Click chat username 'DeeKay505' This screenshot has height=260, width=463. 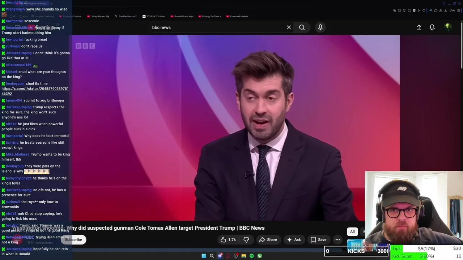click(x=14, y=166)
